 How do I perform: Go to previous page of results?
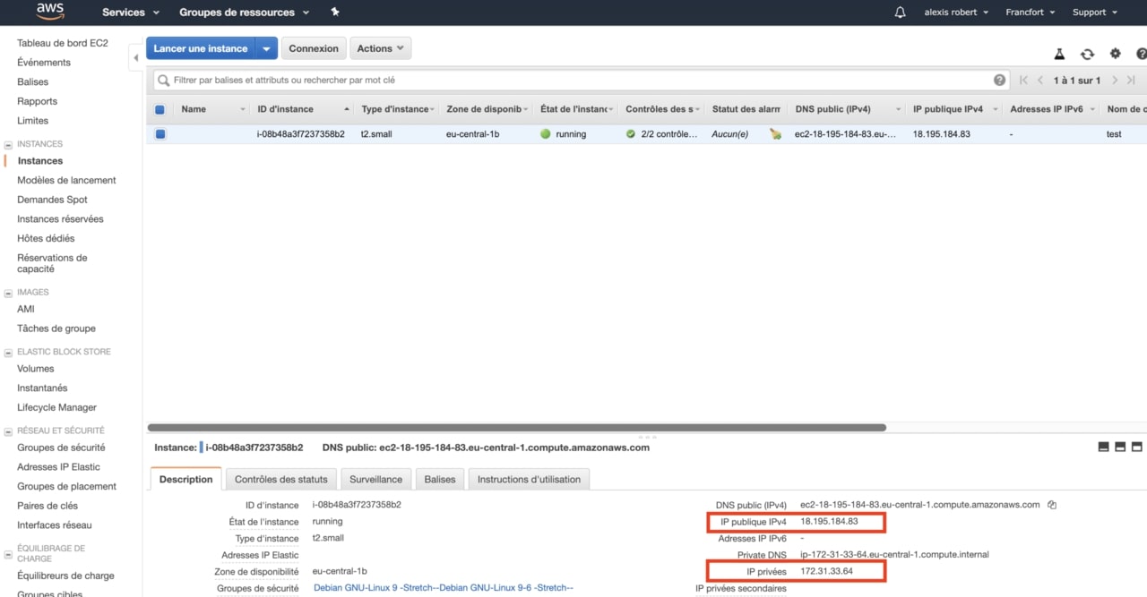click(1040, 81)
